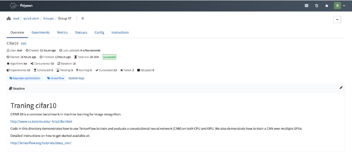Click the clock icon beside Started
The width and height of the screenshot is (352, 161).
[8, 57]
